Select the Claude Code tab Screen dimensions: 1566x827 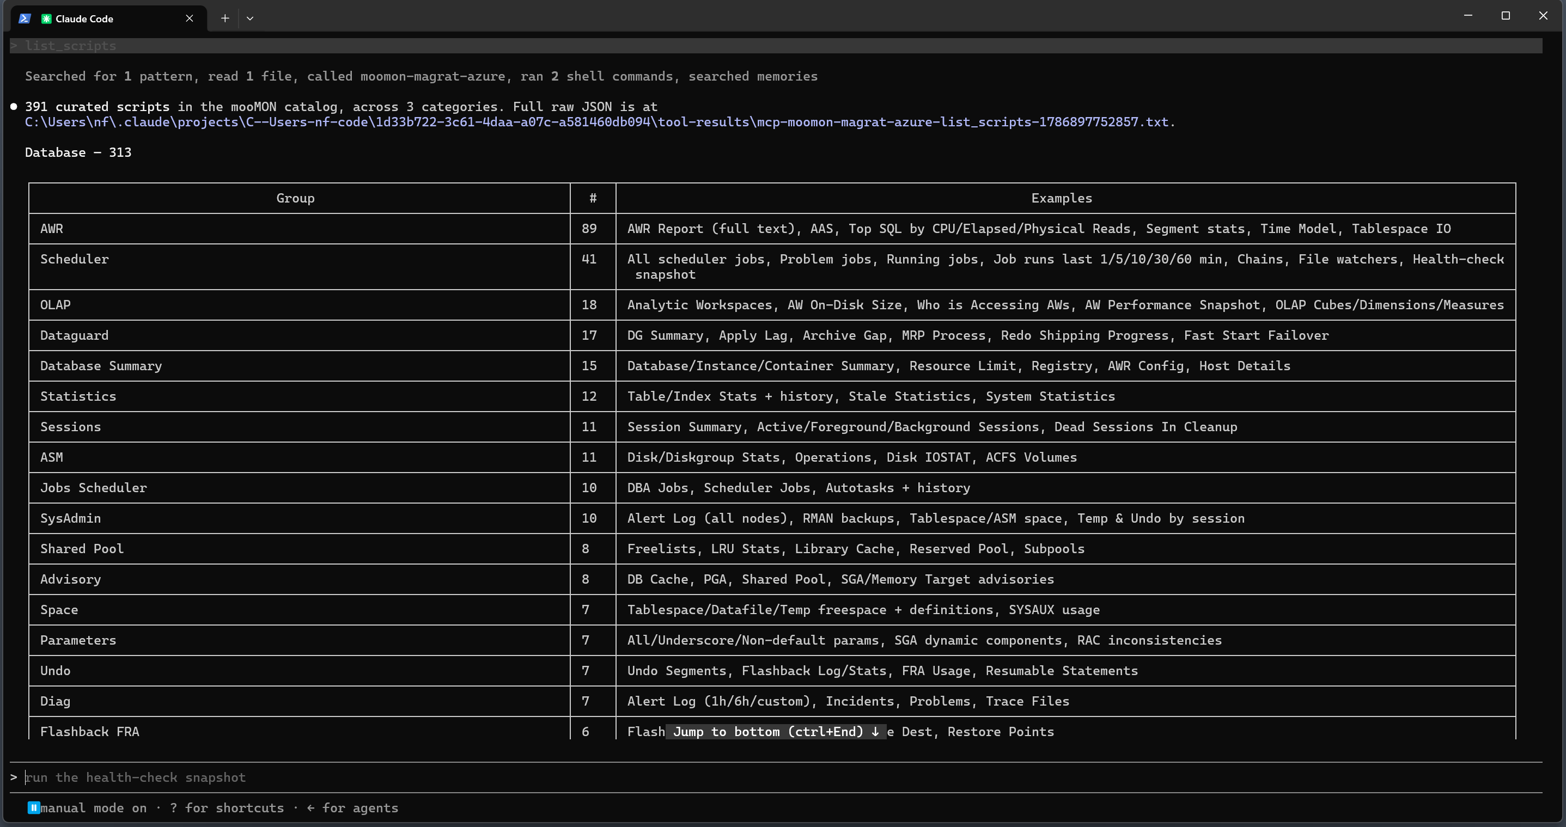click(109, 18)
